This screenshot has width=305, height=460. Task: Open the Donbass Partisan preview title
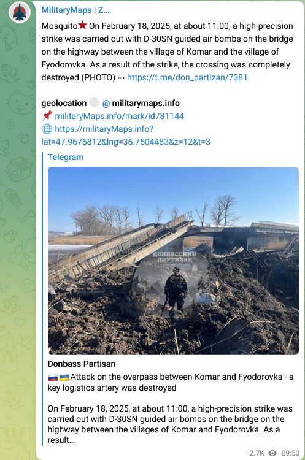[x=82, y=364]
